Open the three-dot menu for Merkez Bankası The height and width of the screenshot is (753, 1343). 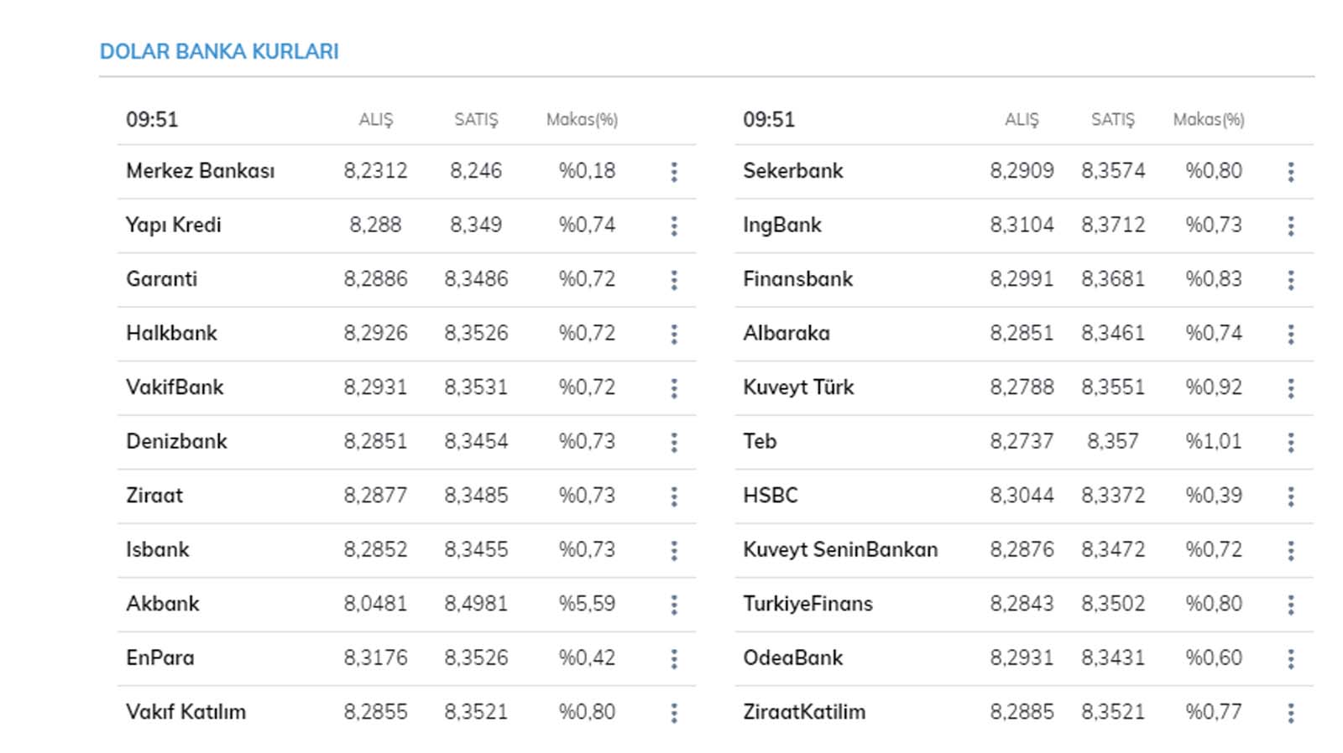click(x=673, y=172)
